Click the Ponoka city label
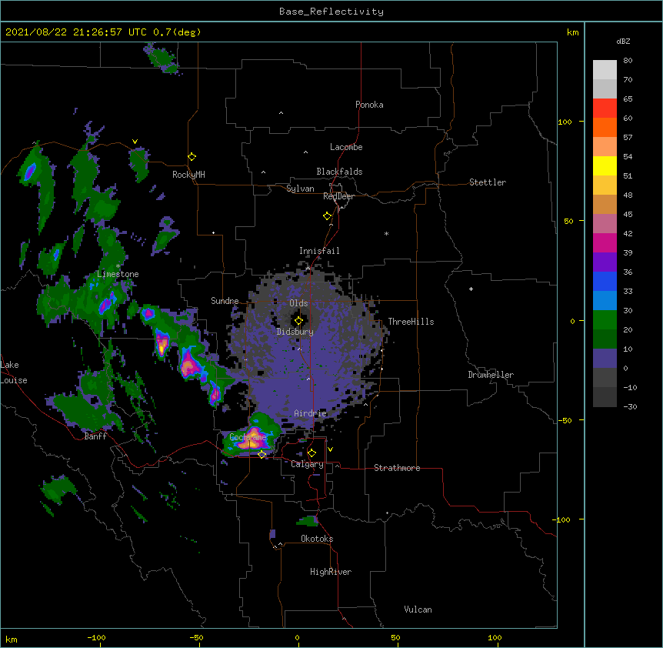 (369, 105)
